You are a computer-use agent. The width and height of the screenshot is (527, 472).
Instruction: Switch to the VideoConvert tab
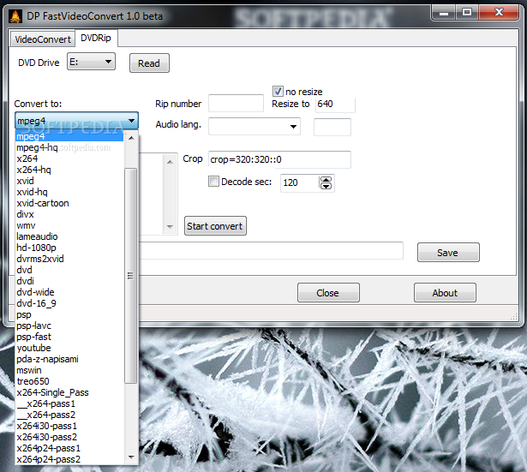tap(43, 39)
